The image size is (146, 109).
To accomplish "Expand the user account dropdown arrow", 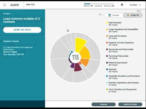I will pos(140,5).
